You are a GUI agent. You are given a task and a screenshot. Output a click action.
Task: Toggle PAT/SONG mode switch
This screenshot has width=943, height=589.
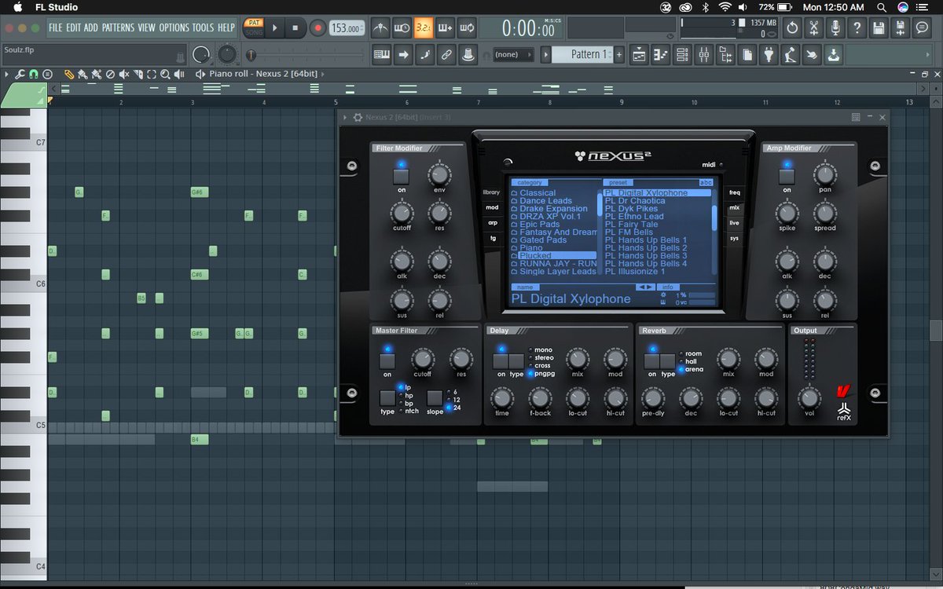(253, 28)
